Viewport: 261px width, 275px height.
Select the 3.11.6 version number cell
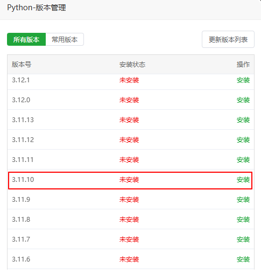[21, 259]
